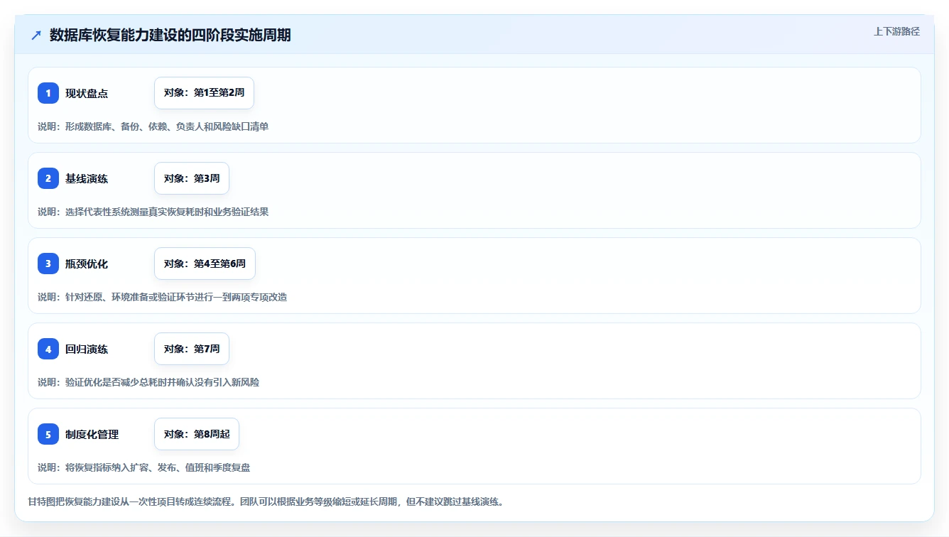Click step badge 5 for 制度化管理

[48, 434]
